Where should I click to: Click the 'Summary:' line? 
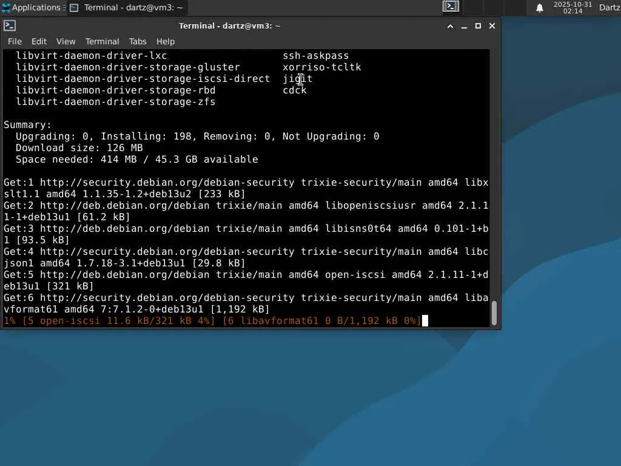click(28, 125)
